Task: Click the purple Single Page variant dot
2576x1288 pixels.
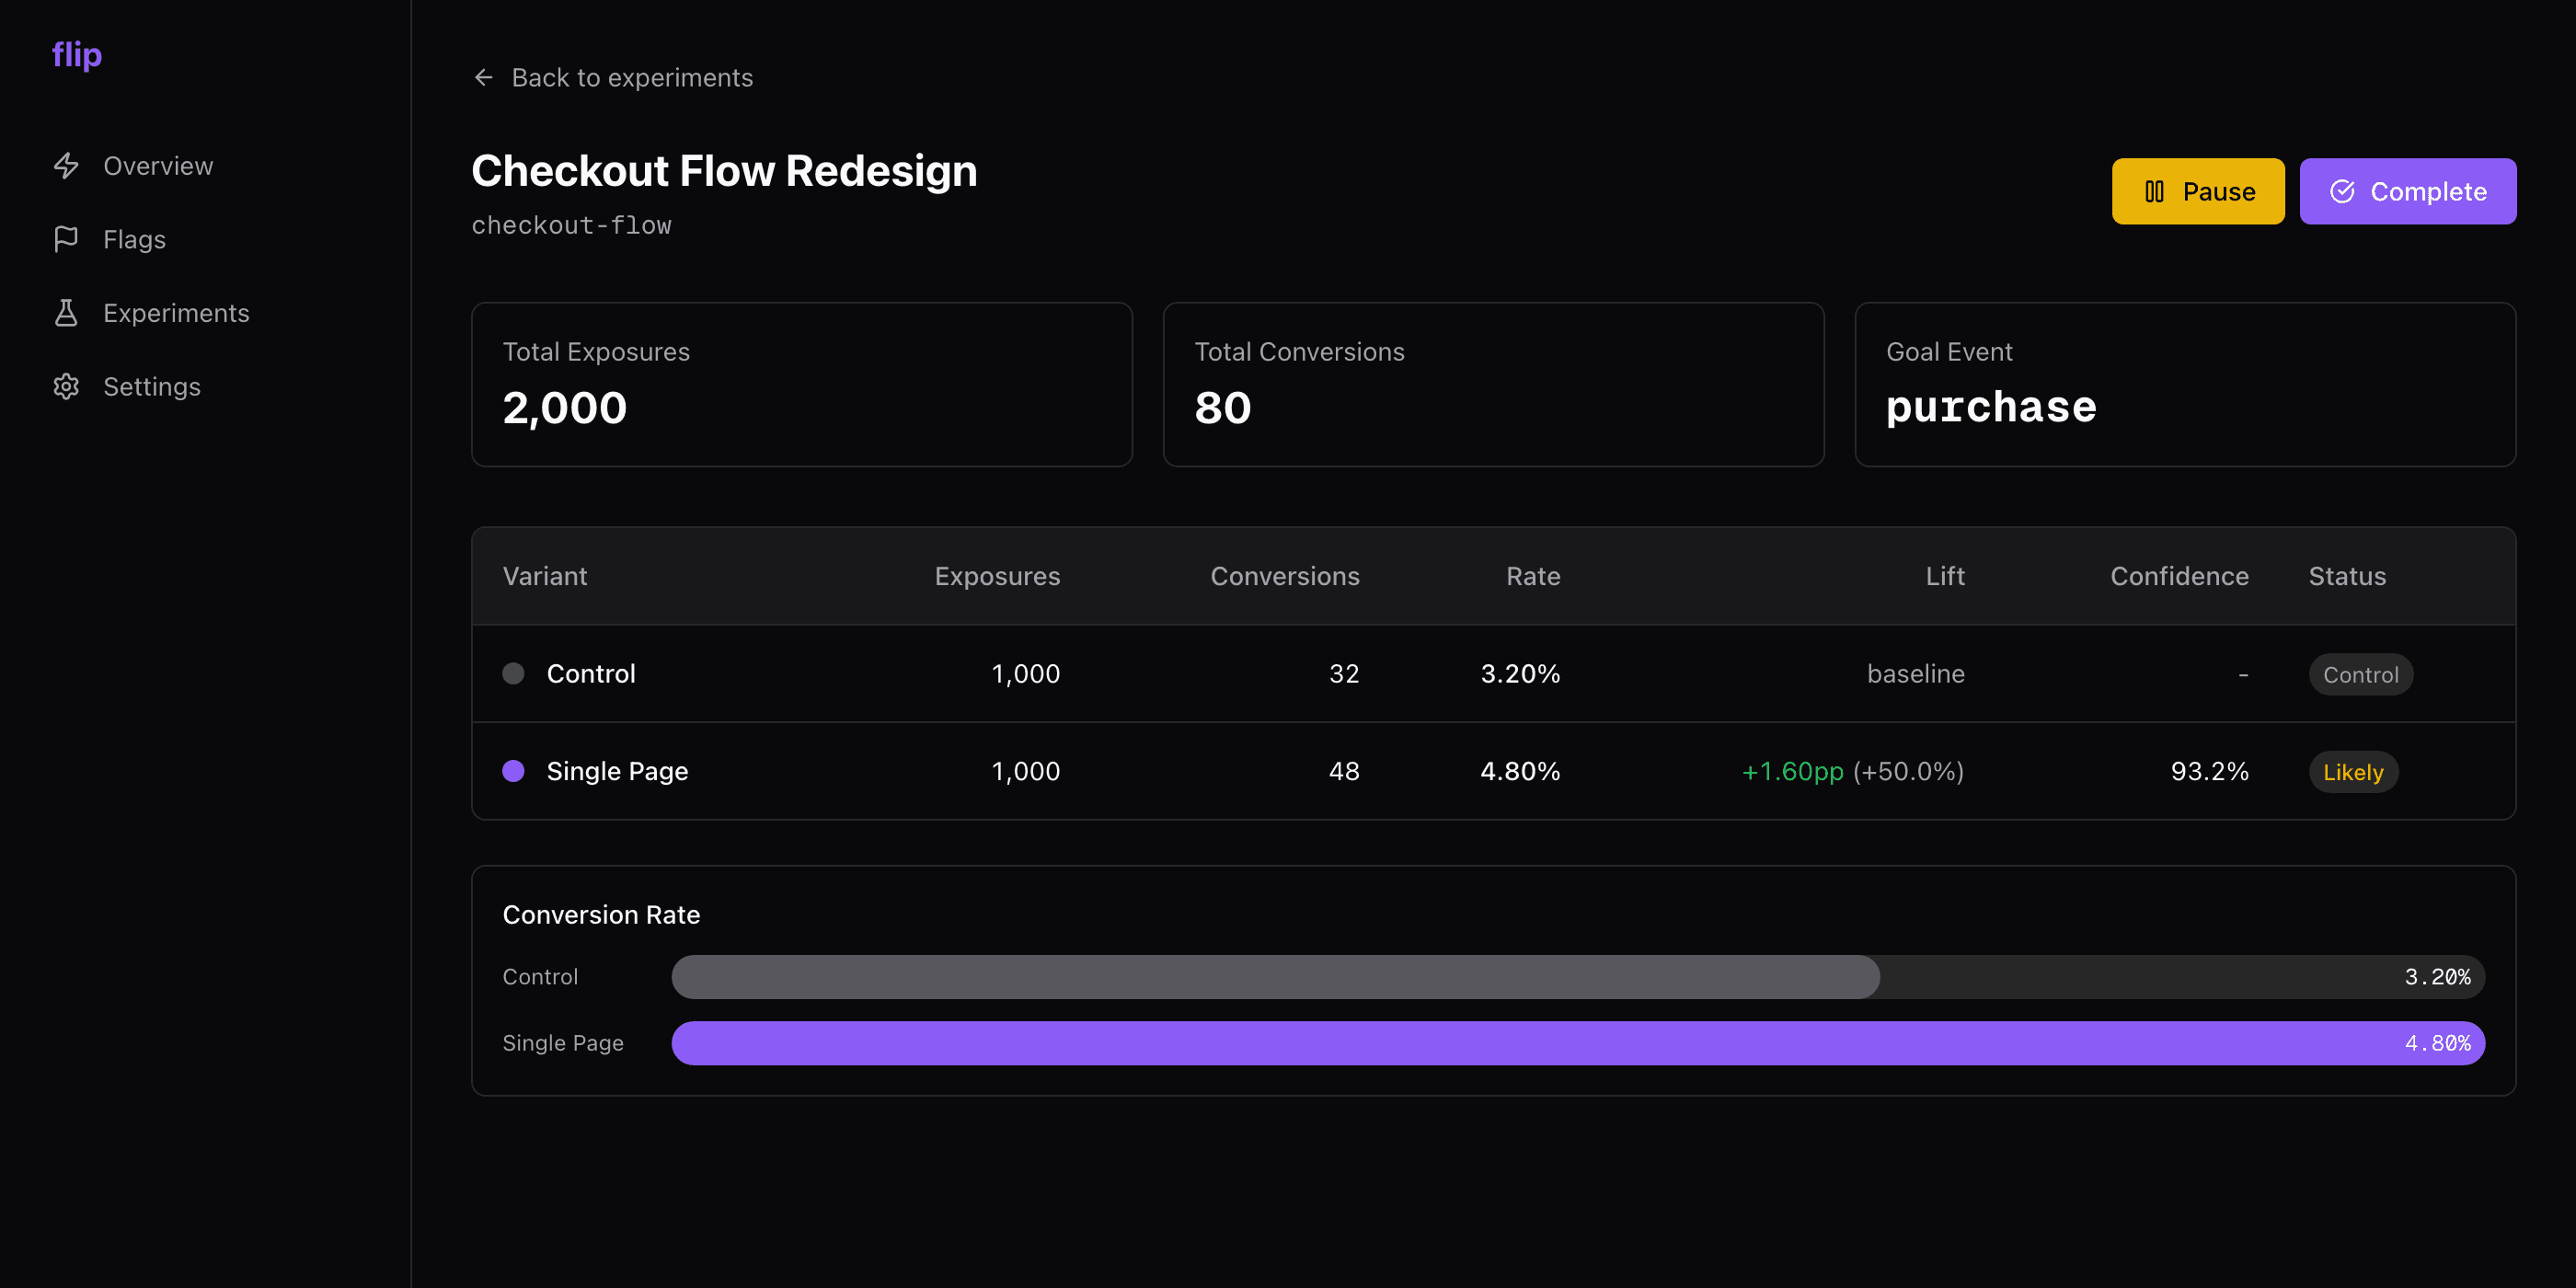Action: (x=513, y=771)
